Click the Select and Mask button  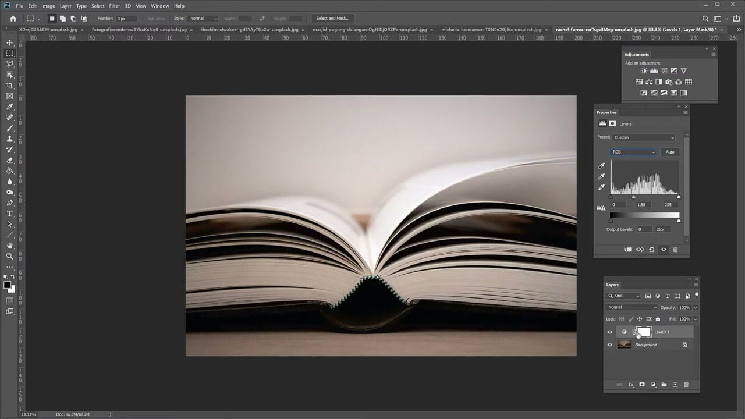click(x=332, y=19)
